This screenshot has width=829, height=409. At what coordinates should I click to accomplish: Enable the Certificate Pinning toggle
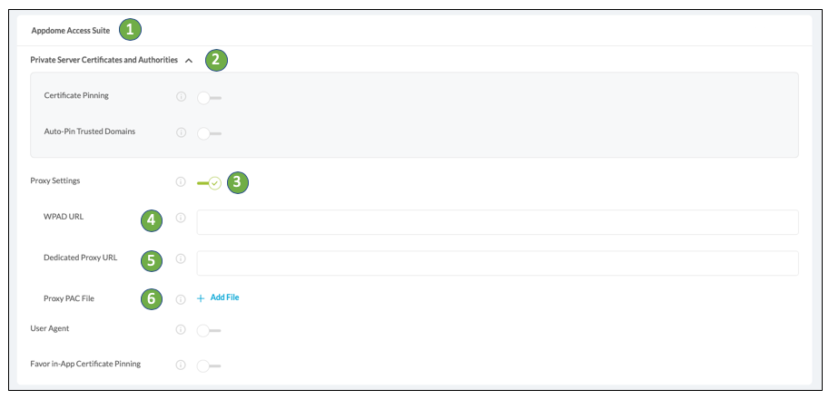[x=209, y=96]
